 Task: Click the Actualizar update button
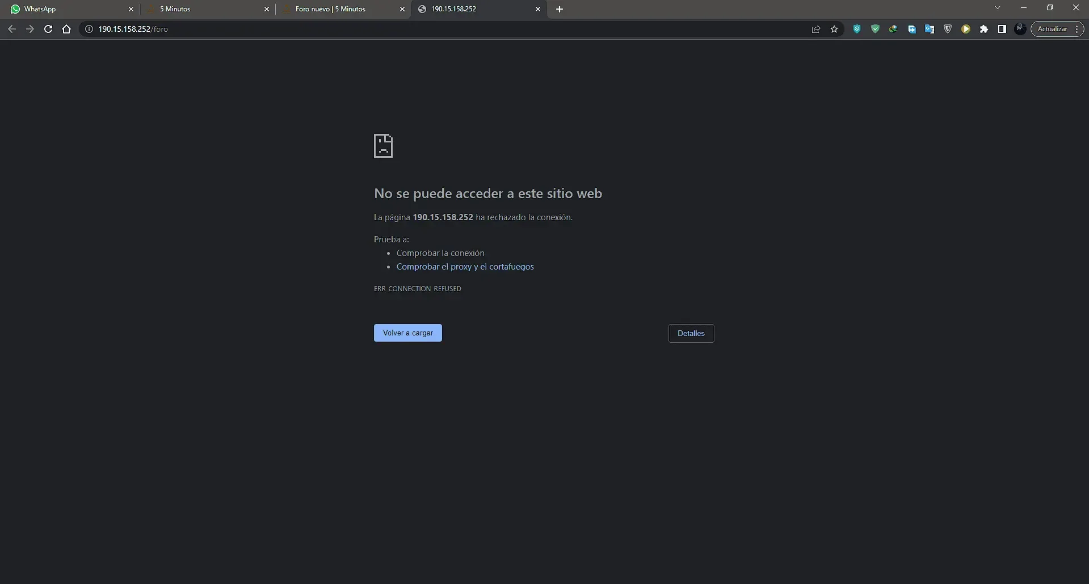[x=1052, y=29]
